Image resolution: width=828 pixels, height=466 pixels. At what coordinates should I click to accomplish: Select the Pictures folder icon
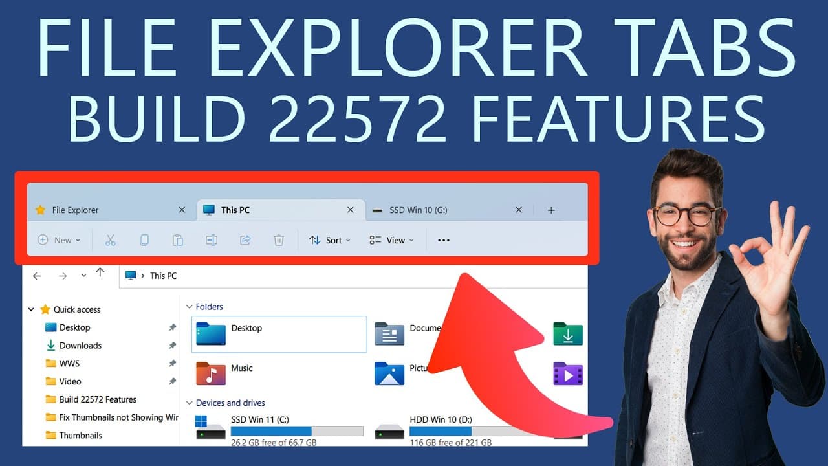pos(389,374)
